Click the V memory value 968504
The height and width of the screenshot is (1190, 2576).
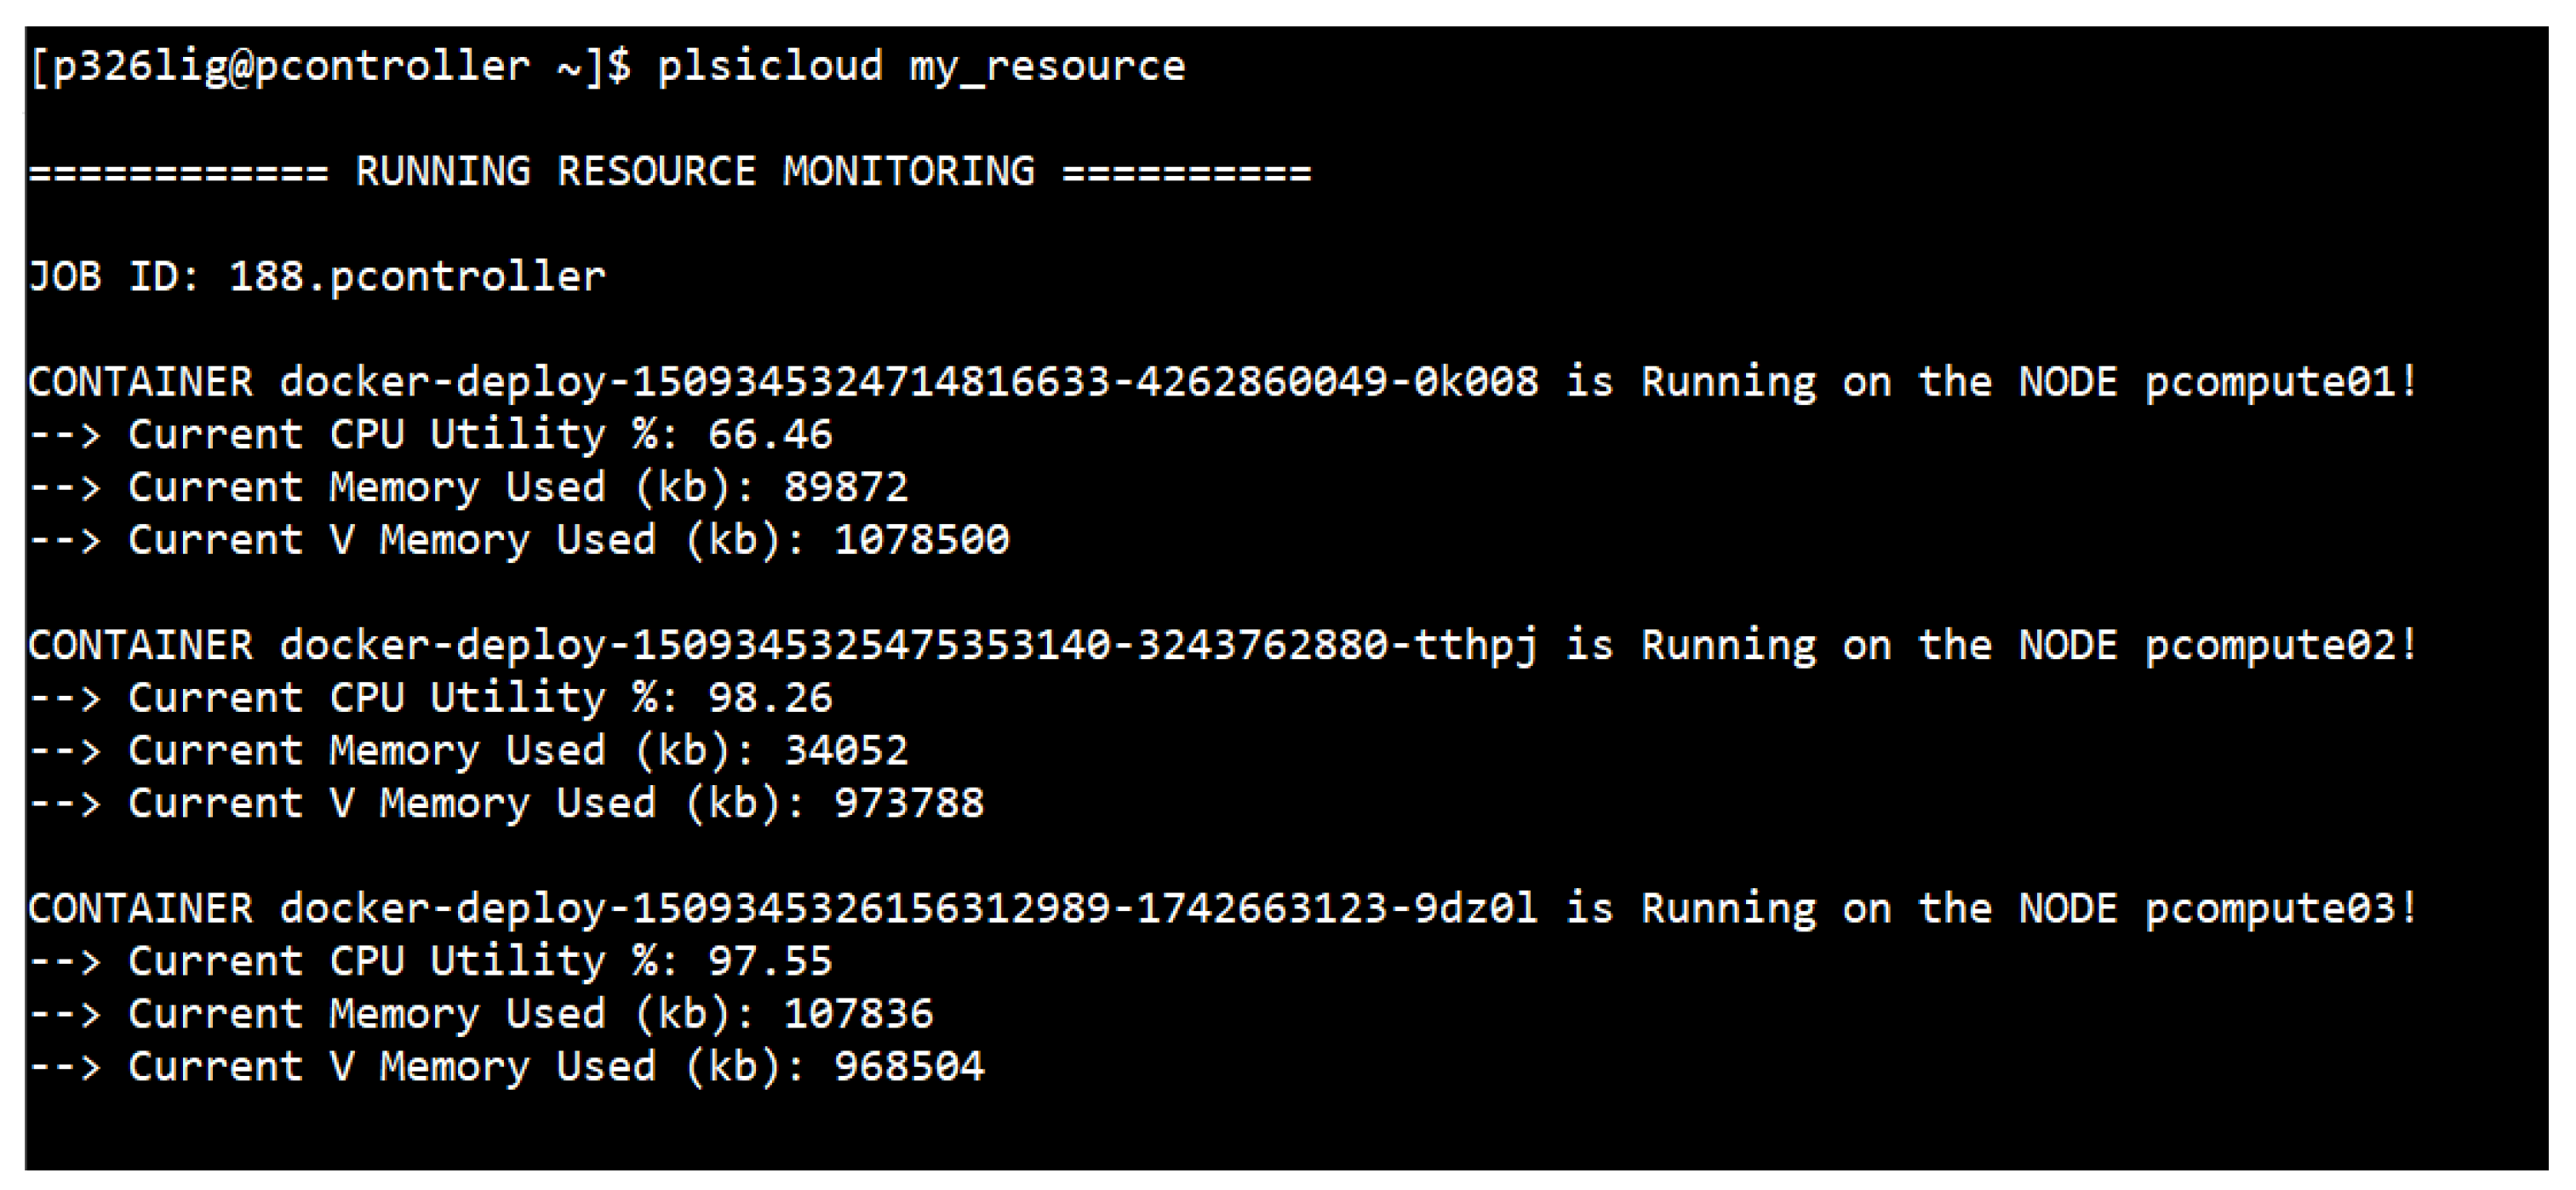pos(909,1068)
